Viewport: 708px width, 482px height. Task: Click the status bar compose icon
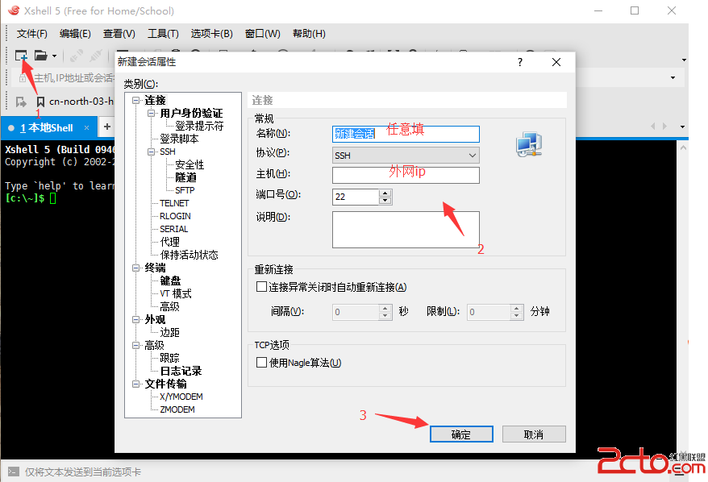[14, 472]
